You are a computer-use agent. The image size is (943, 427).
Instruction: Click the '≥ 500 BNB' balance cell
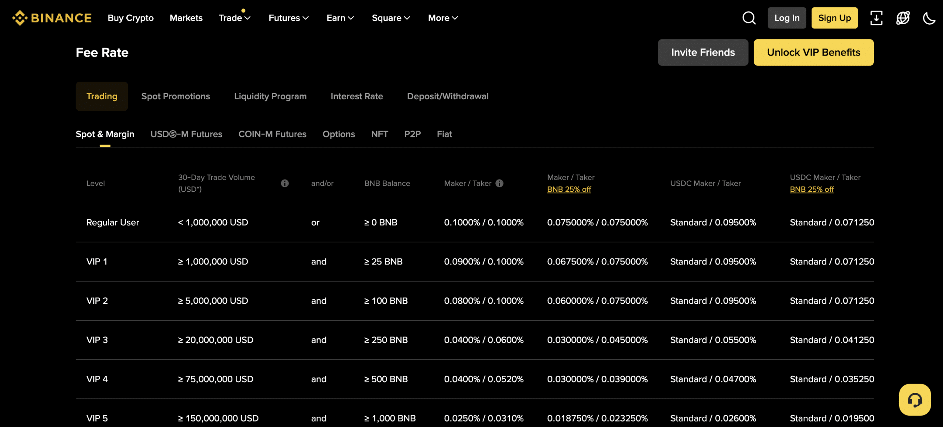coord(386,379)
